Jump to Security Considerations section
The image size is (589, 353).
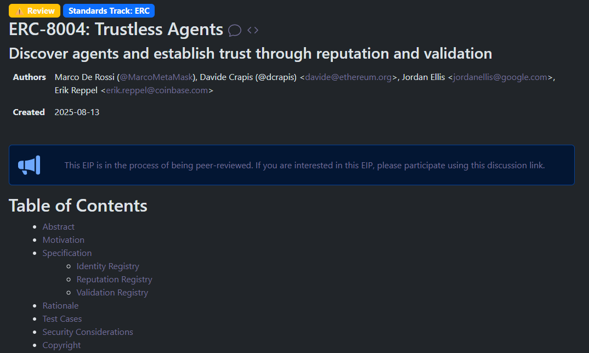coord(88,332)
